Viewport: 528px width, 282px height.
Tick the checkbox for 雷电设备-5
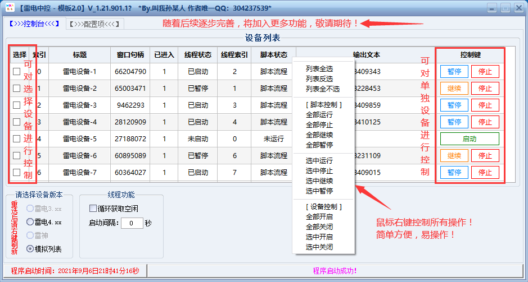pos(16,138)
